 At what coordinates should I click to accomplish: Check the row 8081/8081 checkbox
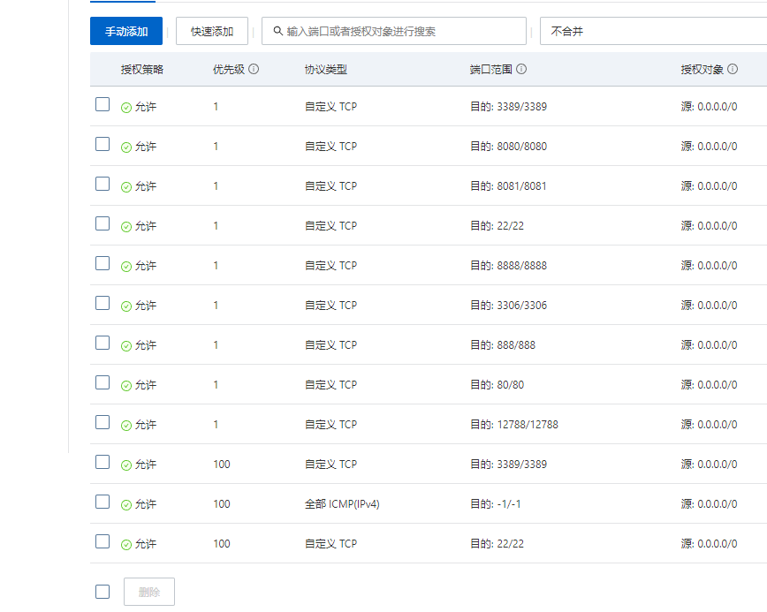tap(103, 184)
